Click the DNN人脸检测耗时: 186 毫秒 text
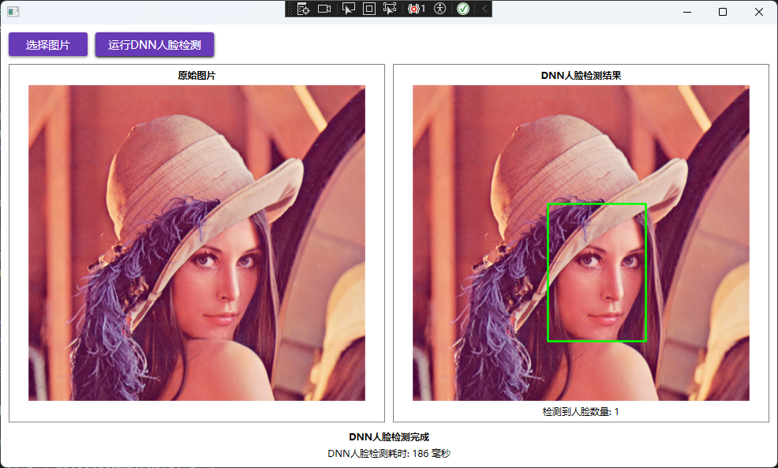The image size is (778, 468). click(x=389, y=453)
